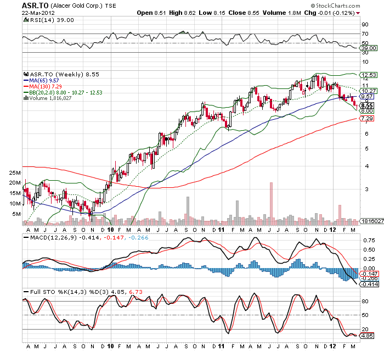Click the Open 8.51 value

pyautogui.click(x=151, y=13)
